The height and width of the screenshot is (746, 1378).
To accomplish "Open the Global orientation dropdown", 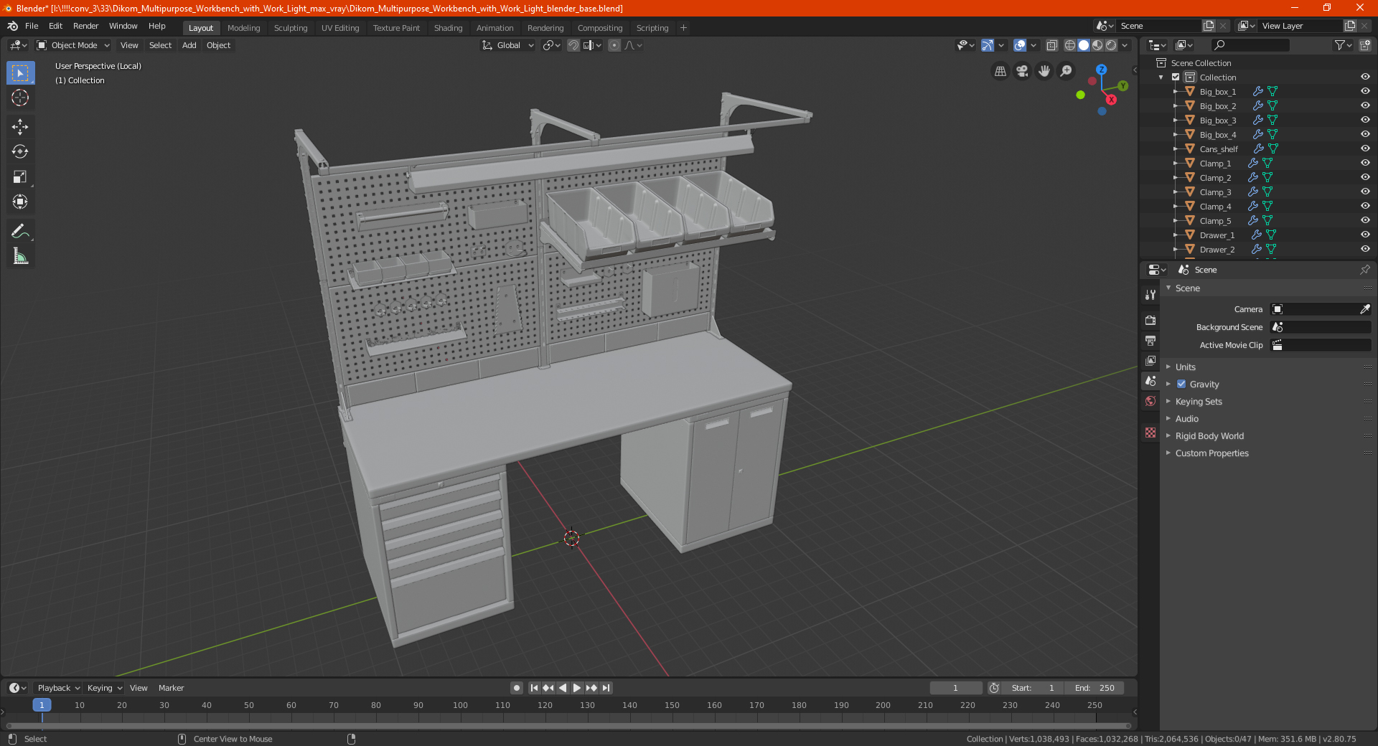I will (507, 45).
